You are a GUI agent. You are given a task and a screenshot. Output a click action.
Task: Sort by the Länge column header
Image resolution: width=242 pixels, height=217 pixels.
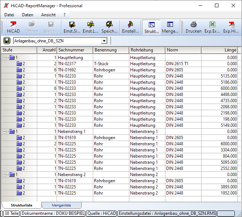click(219, 50)
